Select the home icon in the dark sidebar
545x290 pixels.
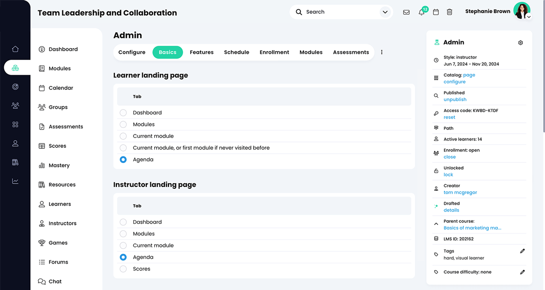click(x=15, y=49)
